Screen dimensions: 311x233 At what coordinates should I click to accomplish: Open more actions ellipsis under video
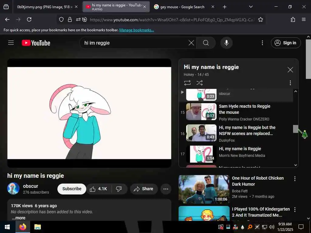tap(166, 189)
